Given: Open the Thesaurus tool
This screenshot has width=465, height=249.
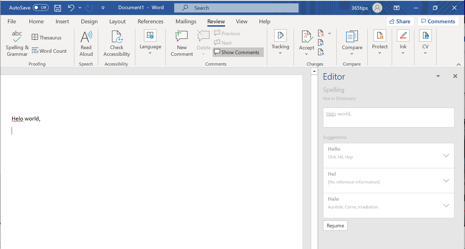Looking at the screenshot, I should [x=46, y=37].
